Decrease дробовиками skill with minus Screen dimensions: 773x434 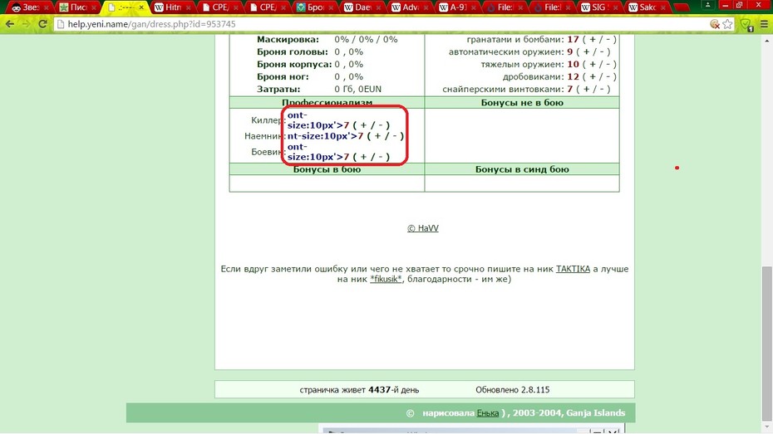608,77
